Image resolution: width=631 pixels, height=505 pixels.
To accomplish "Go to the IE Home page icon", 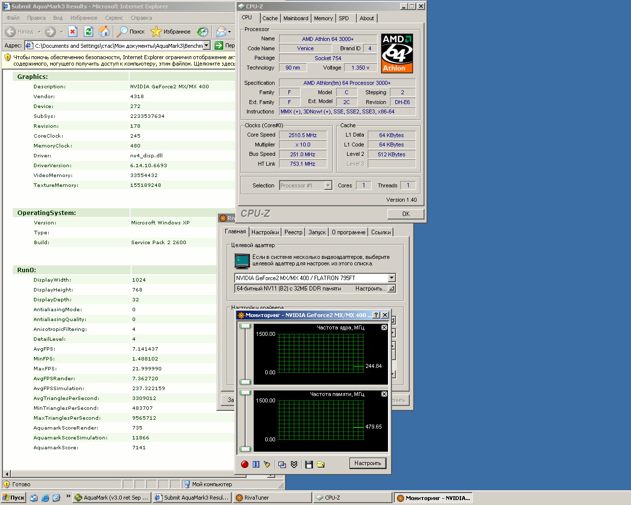I will (x=104, y=32).
